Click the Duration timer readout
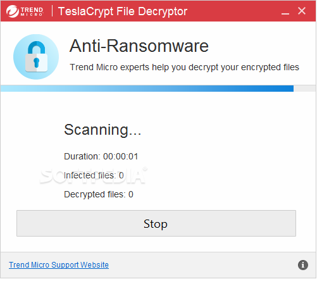This screenshot has height=291, width=329. [x=101, y=156]
